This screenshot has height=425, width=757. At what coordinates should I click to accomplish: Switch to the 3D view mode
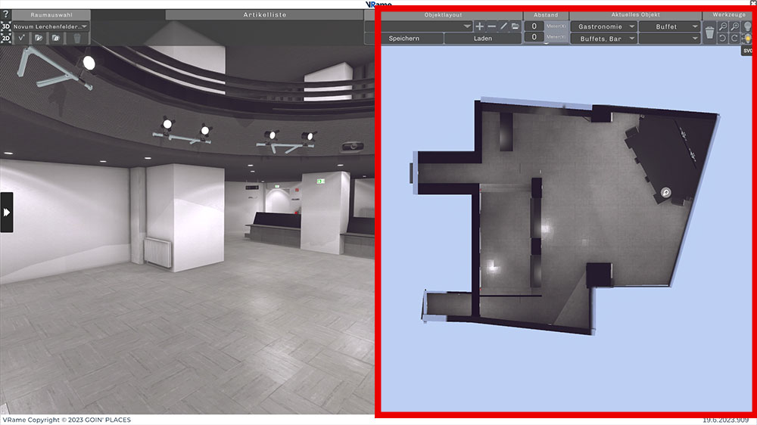[x=5, y=26]
